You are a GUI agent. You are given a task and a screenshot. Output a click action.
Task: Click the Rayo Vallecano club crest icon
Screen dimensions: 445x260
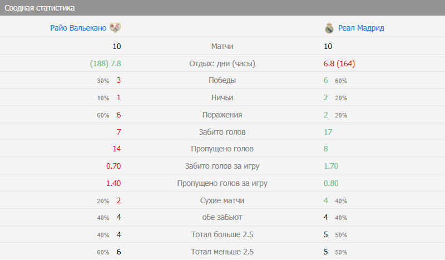[x=115, y=28]
